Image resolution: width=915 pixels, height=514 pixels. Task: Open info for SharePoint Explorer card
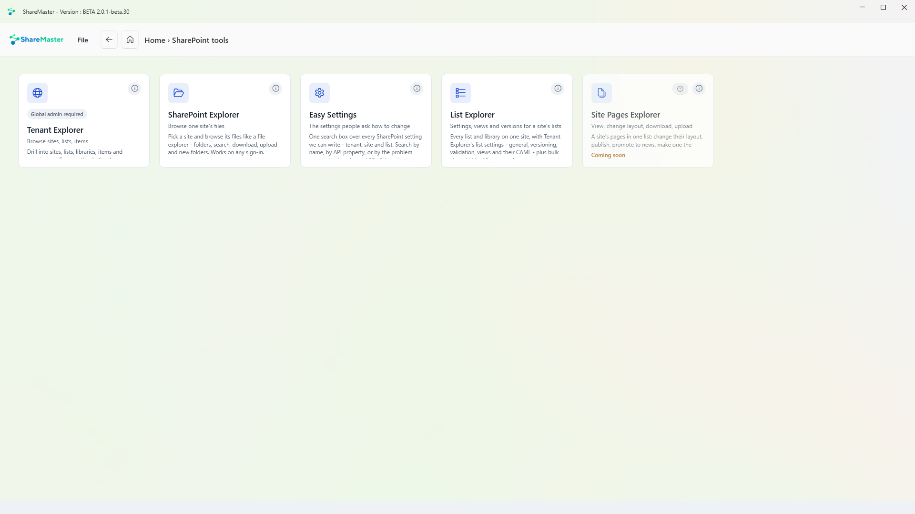(276, 89)
